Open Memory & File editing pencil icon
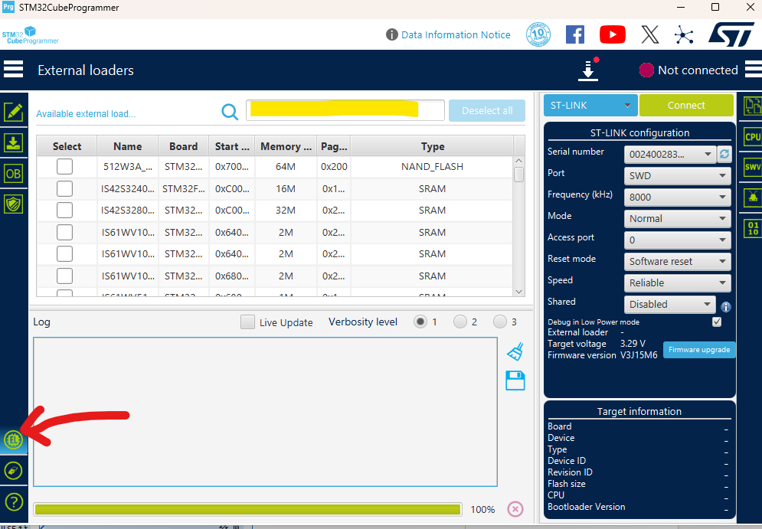Viewport: 762px width, 529px height. click(x=13, y=113)
